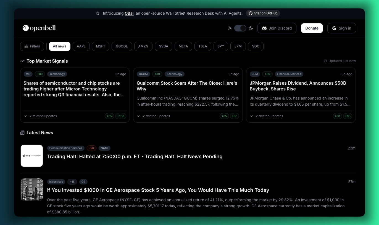The width and height of the screenshot is (379, 225).
Task: Expand related updates on JPMorgan card
Action: pos(267,116)
